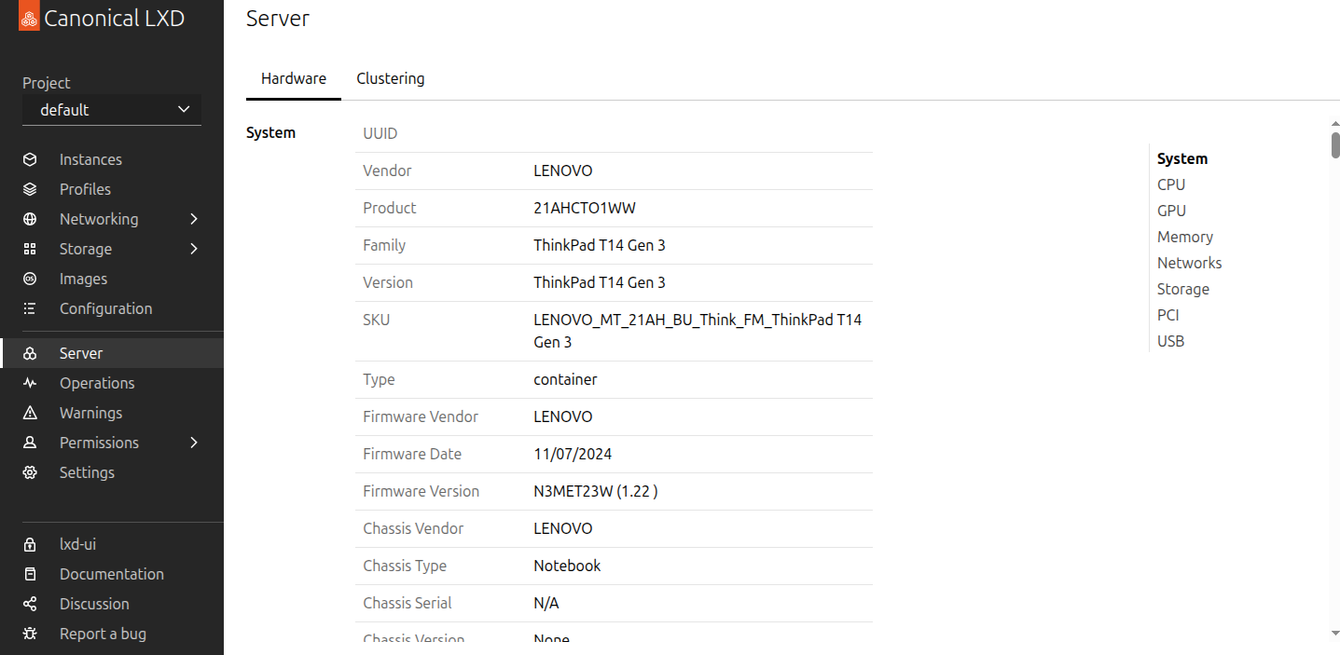Jump to CPU section in outline
The width and height of the screenshot is (1340, 655).
pyautogui.click(x=1171, y=184)
